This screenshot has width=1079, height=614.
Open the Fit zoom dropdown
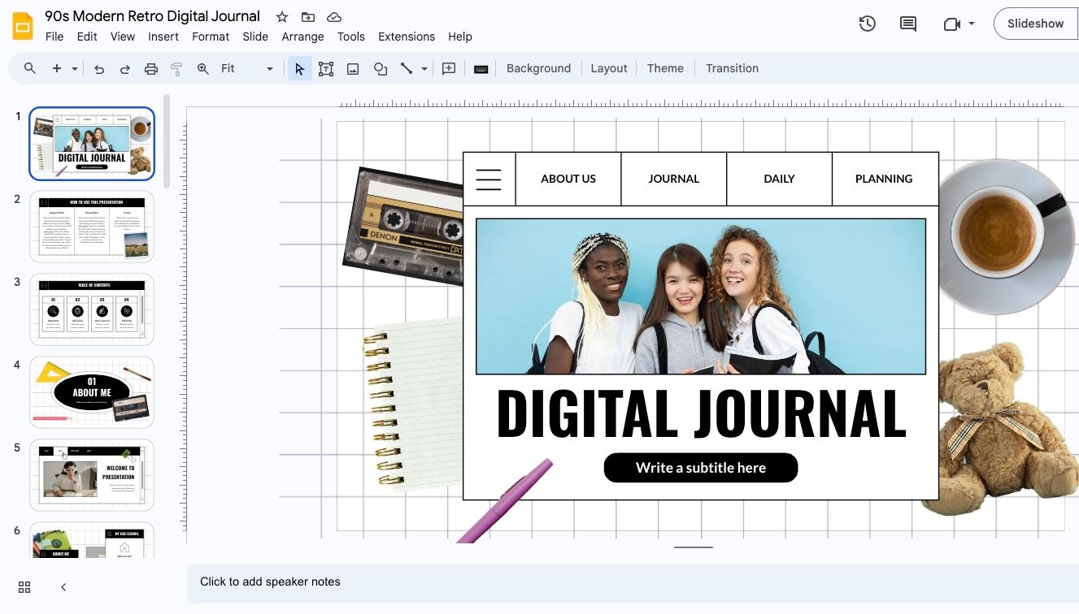pos(270,69)
